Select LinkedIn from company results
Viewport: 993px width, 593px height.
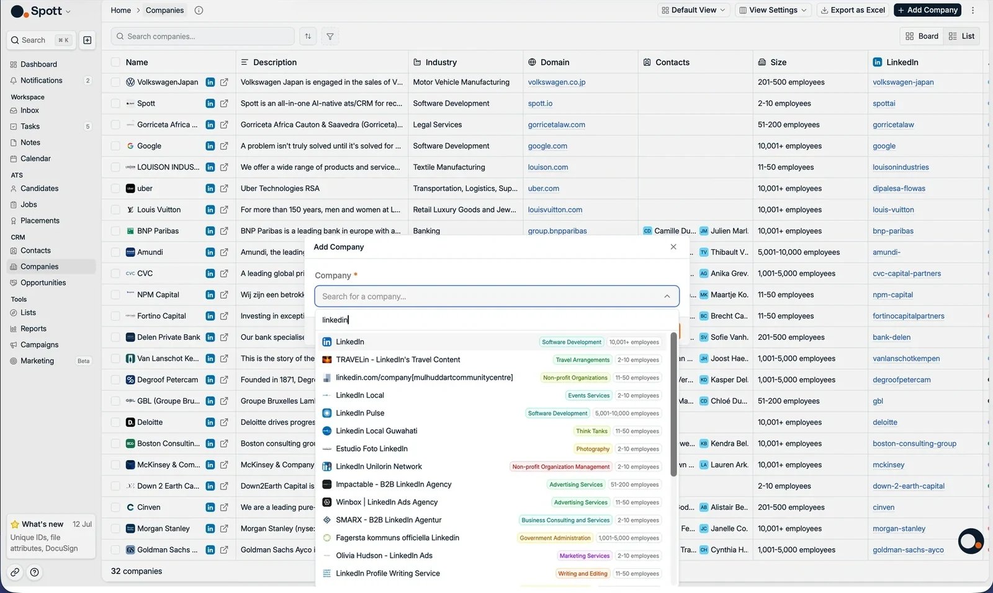pyautogui.click(x=493, y=342)
